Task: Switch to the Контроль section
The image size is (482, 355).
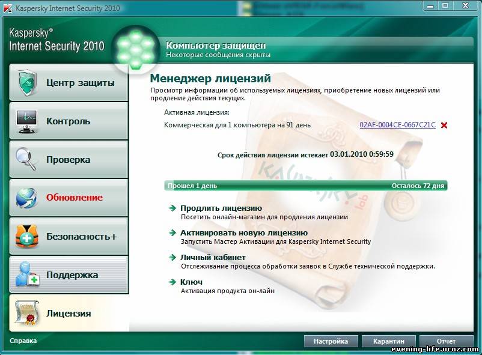Action: (69, 121)
